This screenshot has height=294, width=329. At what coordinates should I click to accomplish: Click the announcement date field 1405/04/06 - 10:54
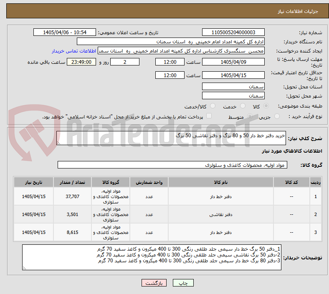65,33
